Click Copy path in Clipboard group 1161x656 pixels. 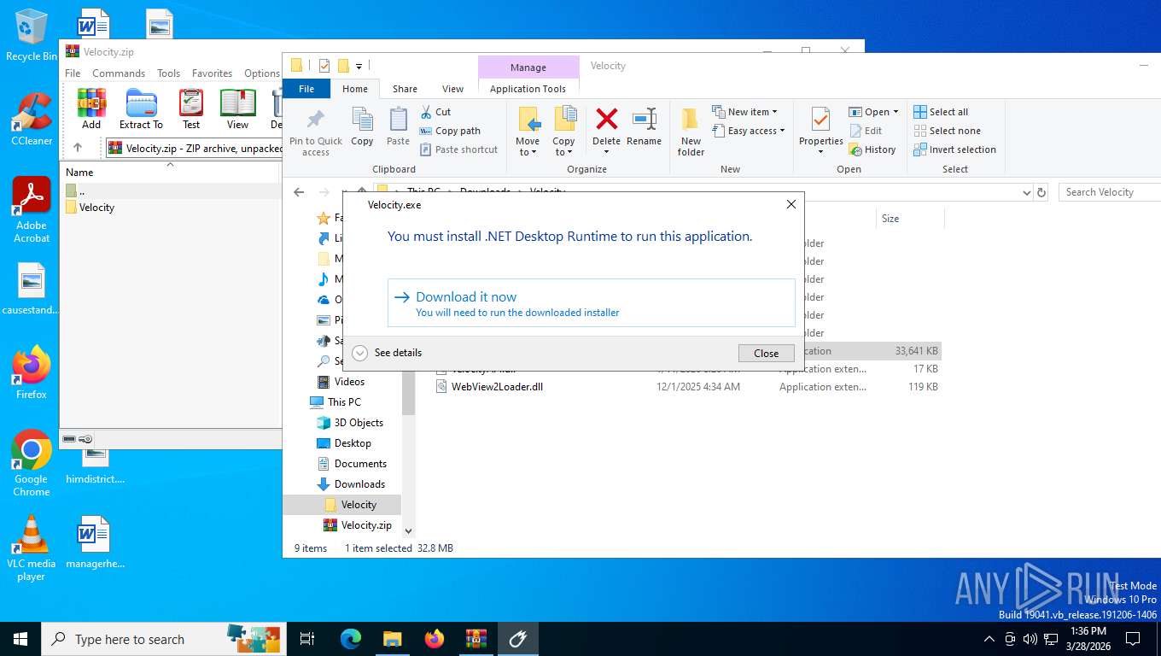click(450, 131)
